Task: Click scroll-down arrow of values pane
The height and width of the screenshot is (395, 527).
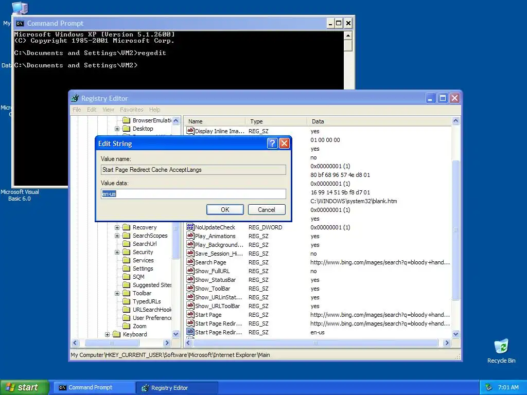Action: pyautogui.click(x=456, y=334)
